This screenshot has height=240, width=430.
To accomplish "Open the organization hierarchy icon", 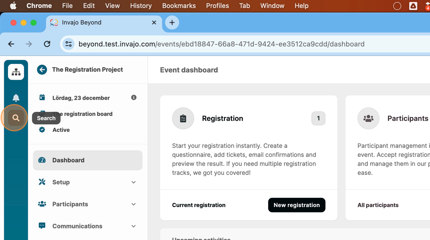I will pos(16,72).
